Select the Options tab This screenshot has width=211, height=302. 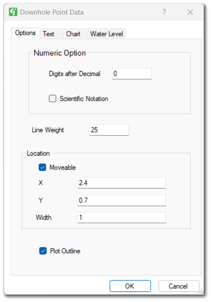click(25, 33)
